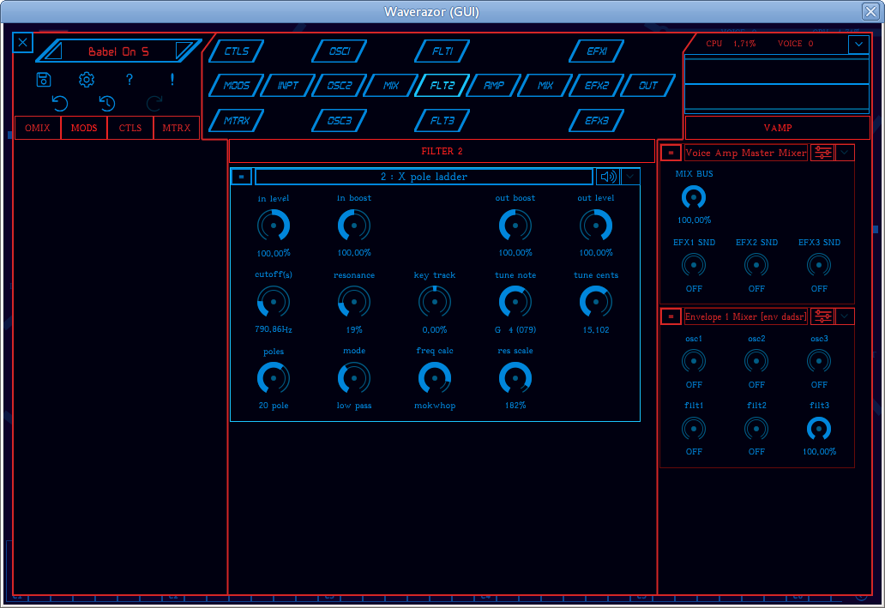Open the filter type selector '2 : X pole ladder'
This screenshot has width=885, height=608.
[424, 177]
